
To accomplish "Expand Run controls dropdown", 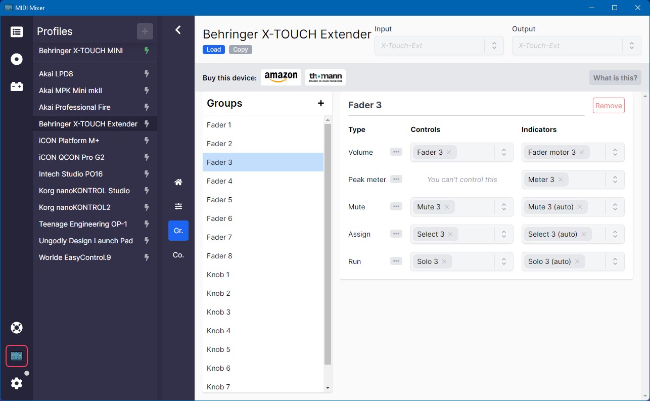I will click(504, 261).
